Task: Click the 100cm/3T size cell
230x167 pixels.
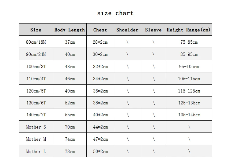Action: point(36,66)
